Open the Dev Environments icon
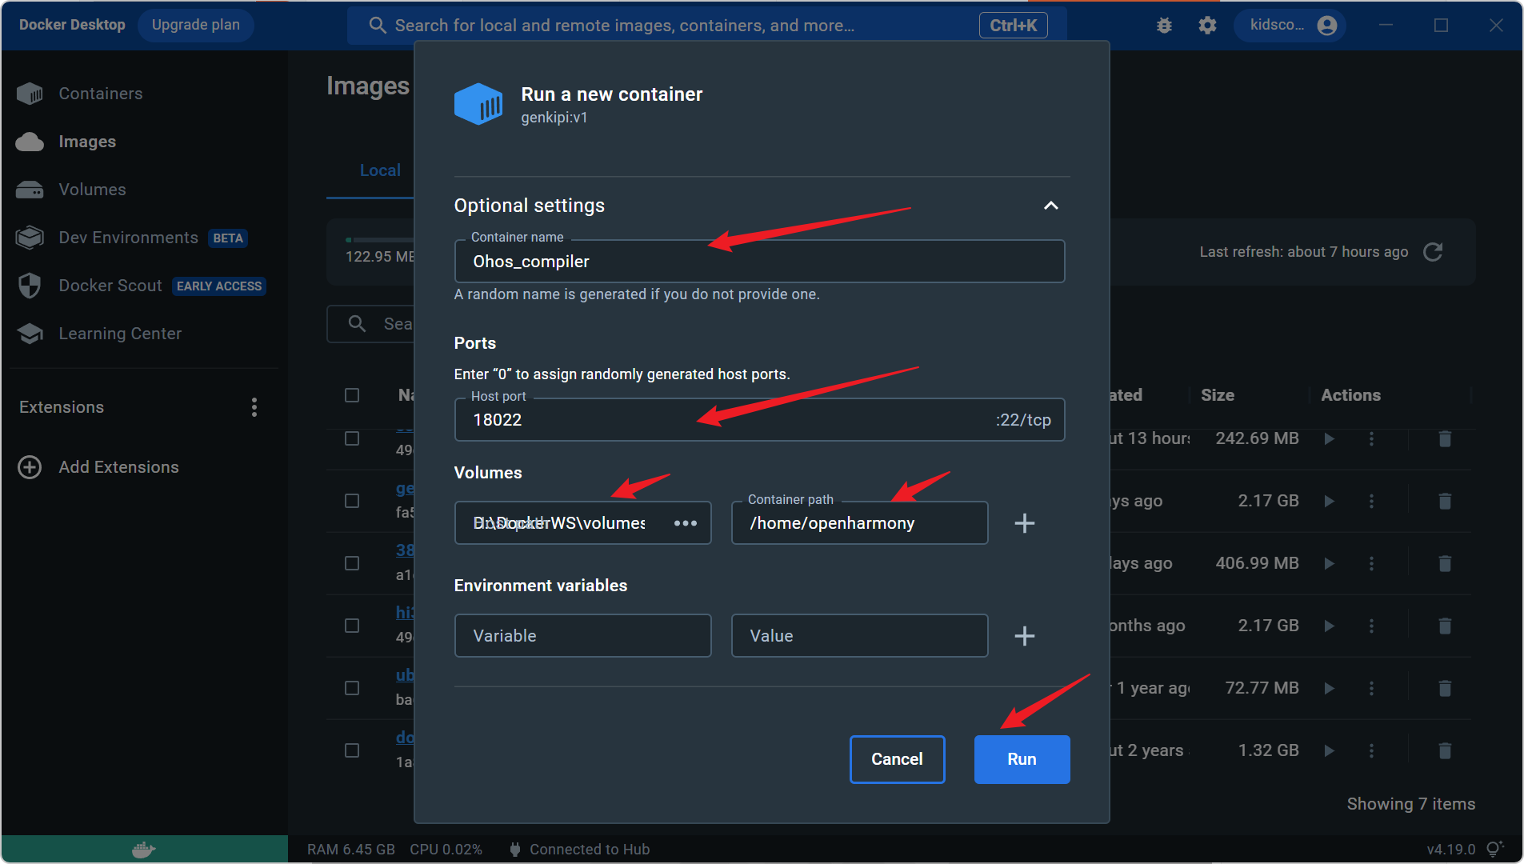Image resolution: width=1524 pixels, height=864 pixels. click(x=30, y=238)
